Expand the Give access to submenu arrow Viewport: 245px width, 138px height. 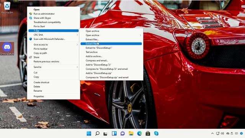pyautogui.click(x=77, y=44)
